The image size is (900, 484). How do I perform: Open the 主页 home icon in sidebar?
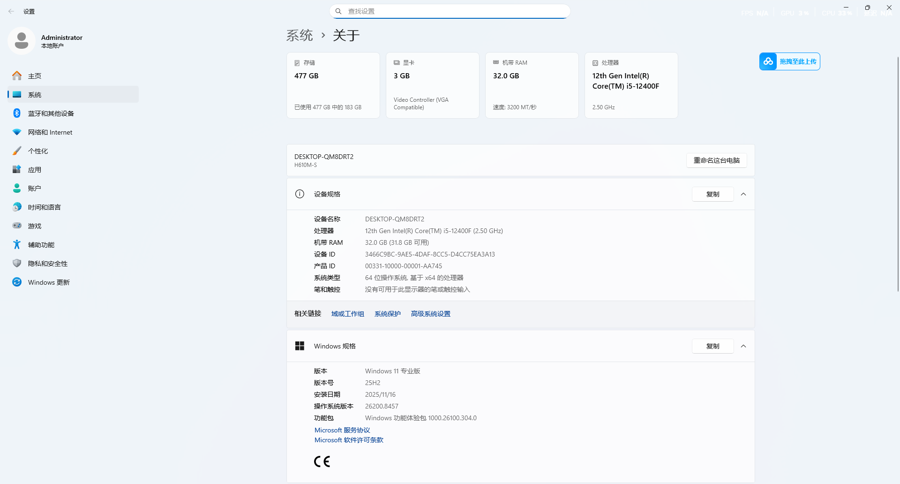[17, 76]
